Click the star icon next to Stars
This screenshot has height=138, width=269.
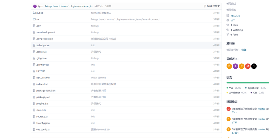pyautogui.click(x=228, y=25)
